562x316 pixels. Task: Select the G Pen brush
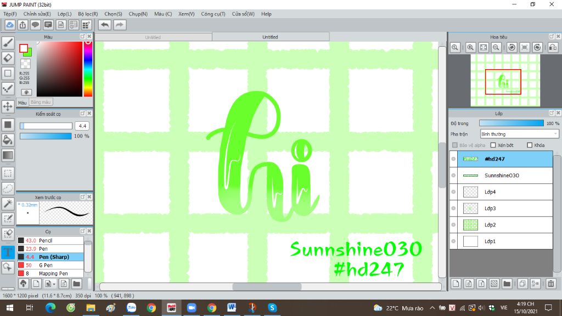[x=50, y=265]
